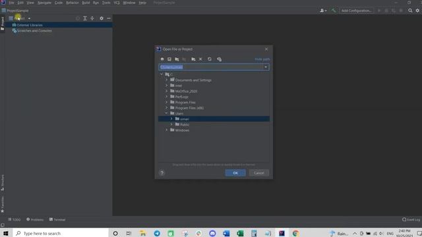Expand the Program Files folder arrow
The width and height of the screenshot is (422, 237).
pyautogui.click(x=166, y=102)
